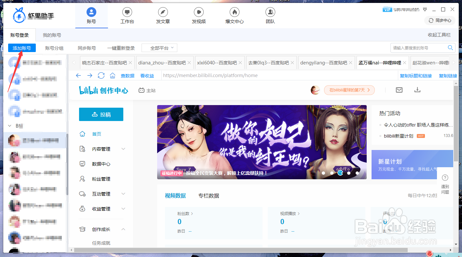Expand the 内容管理 menu chevron
462x257 pixels.
(123, 149)
